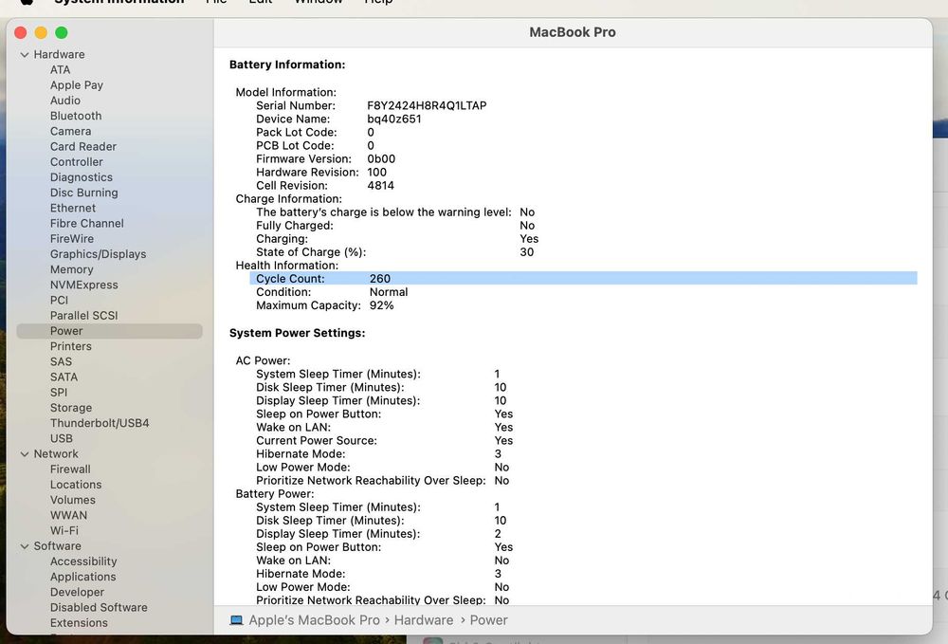Click the System Power Settings heading
Image resolution: width=948 pixels, height=644 pixels.
click(297, 333)
